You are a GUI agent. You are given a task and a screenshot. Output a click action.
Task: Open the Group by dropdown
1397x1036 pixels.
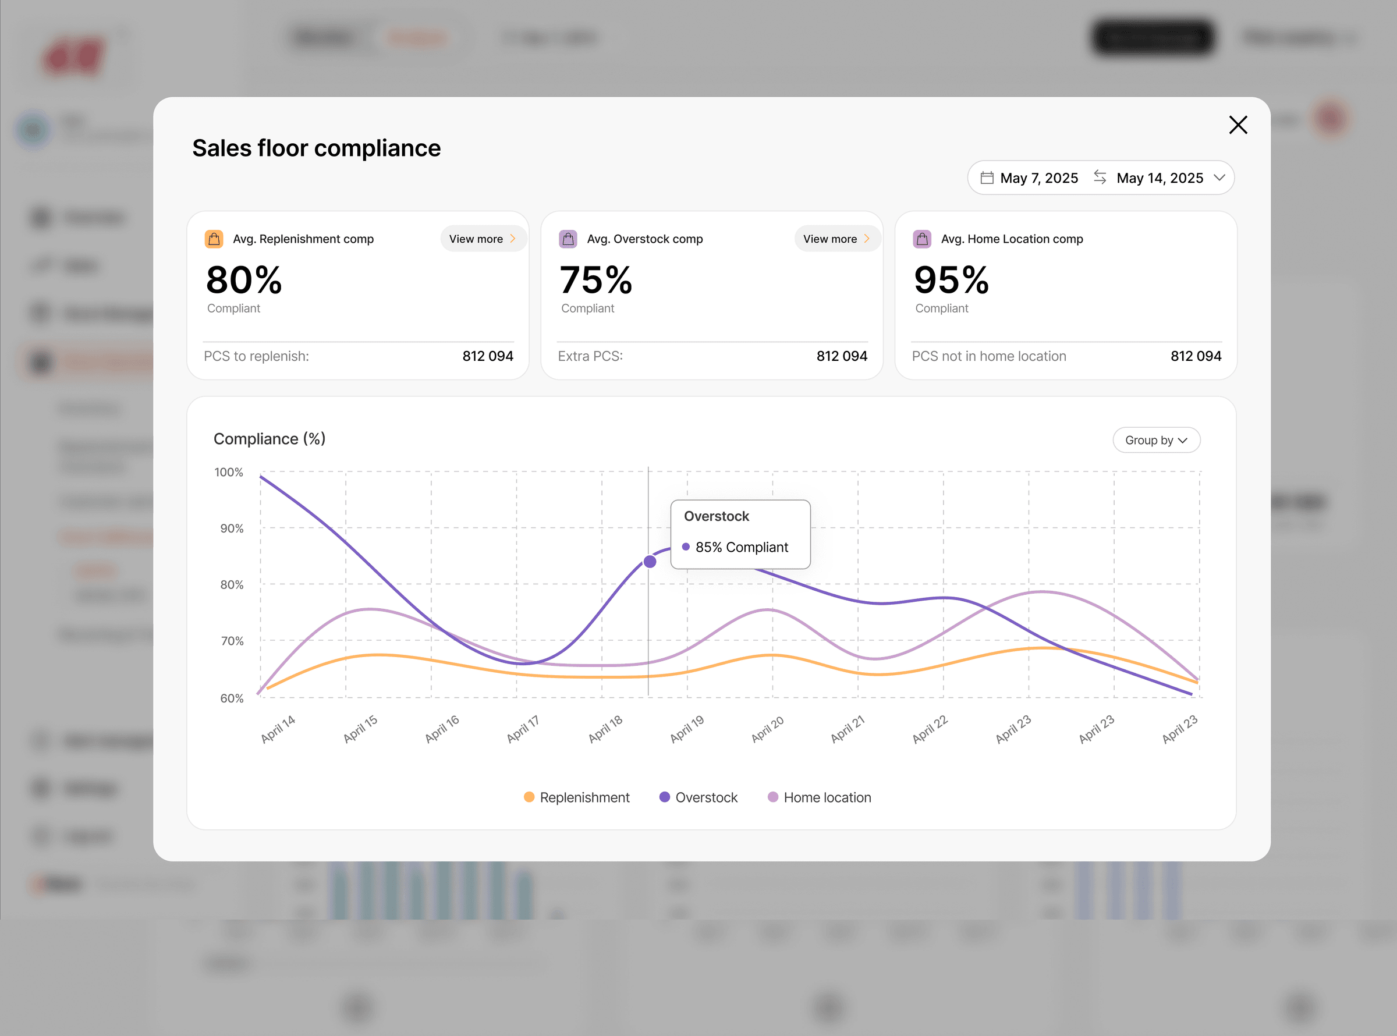(1156, 440)
